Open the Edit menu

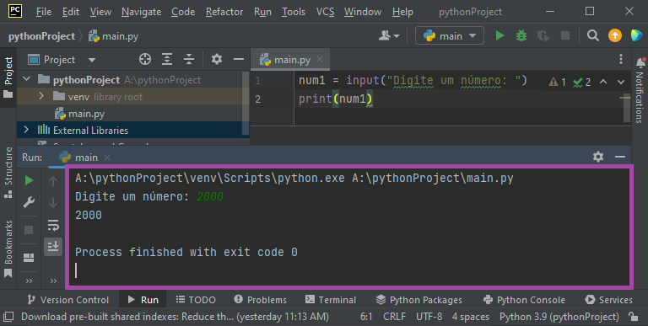71,12
